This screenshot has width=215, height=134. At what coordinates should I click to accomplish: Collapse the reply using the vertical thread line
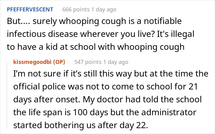tap(7, 95)
